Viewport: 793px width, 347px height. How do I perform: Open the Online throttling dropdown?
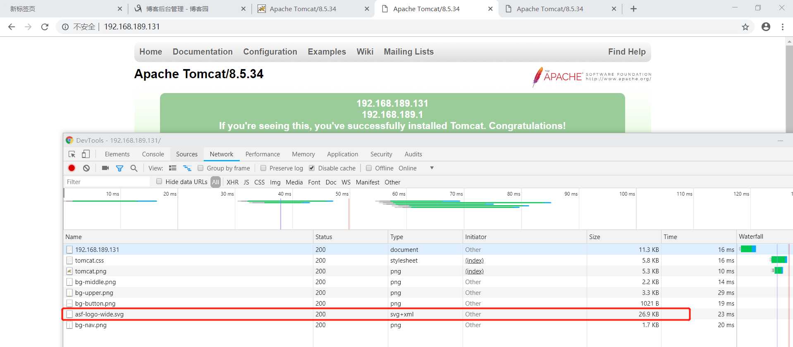(416, 168)
